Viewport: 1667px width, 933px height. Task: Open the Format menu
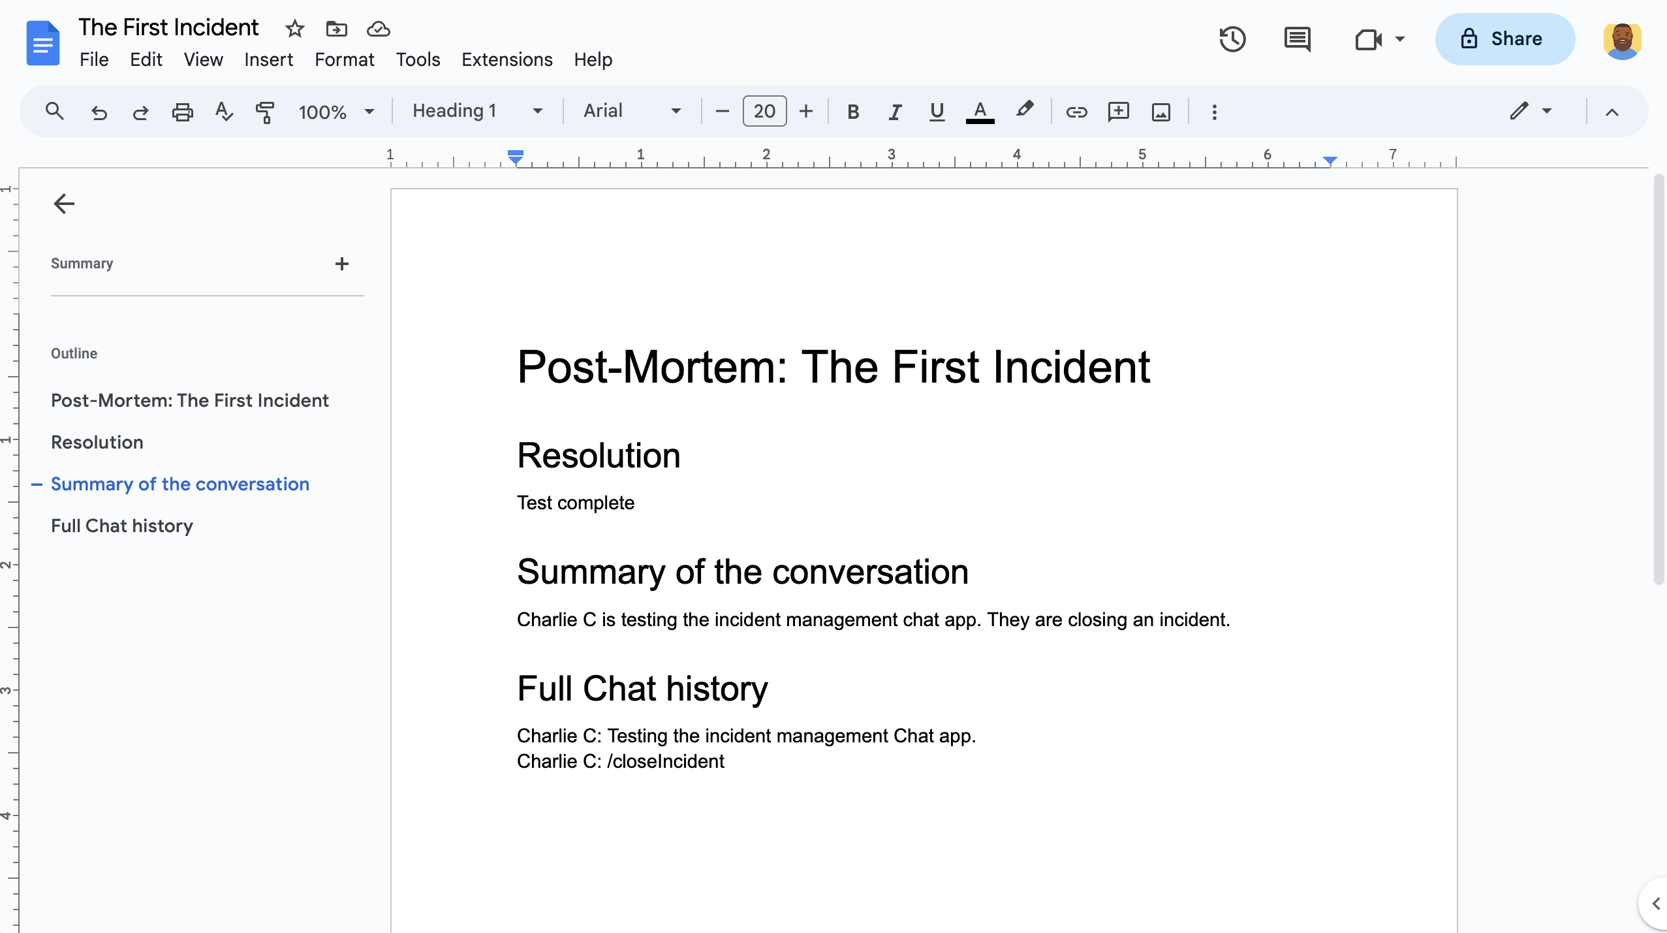pos(343,59)
